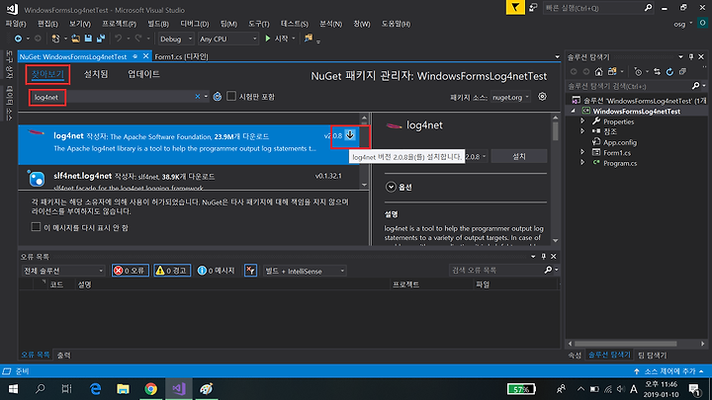
Task: Click the Save All toolbar icon
Action: tap(101, 39)
